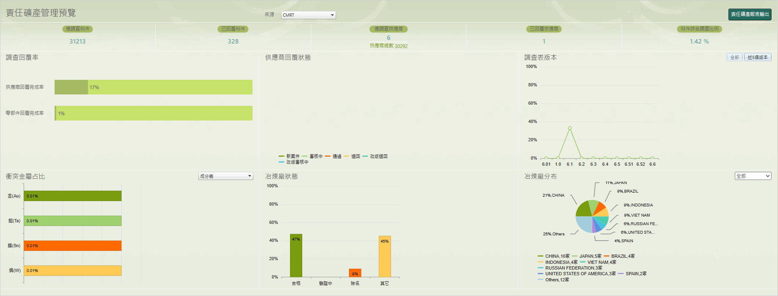Viewport: 778px width, 296px height.
Task: Click the 鉭(Ta) 0.01% bar
Action: coord(73,221)
